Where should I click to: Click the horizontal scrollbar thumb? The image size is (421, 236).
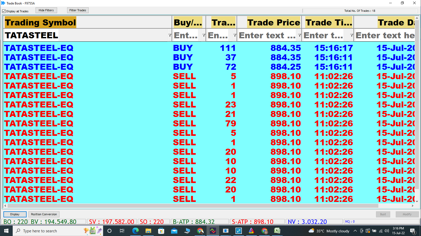point(193,206)
